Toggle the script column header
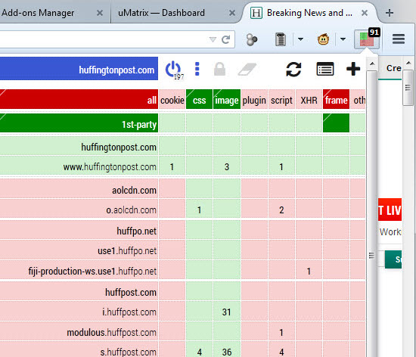 (281, 99)
